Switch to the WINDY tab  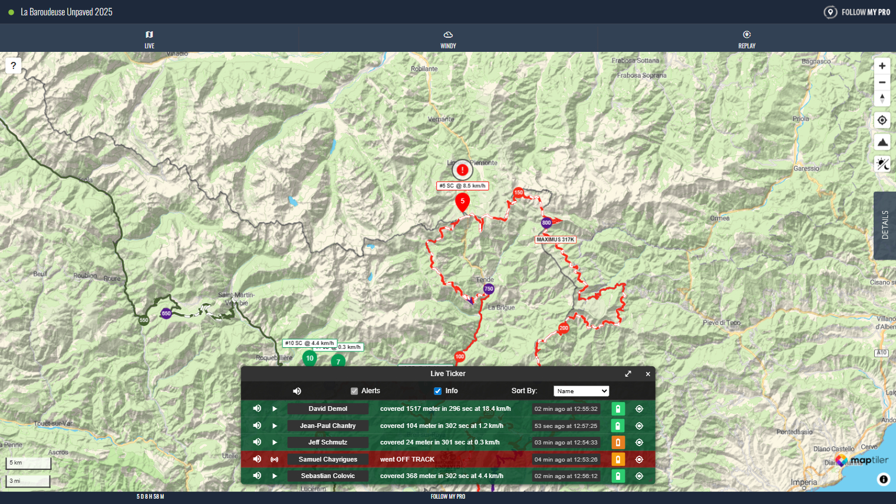pyautogui.click(x=448, y=39)
